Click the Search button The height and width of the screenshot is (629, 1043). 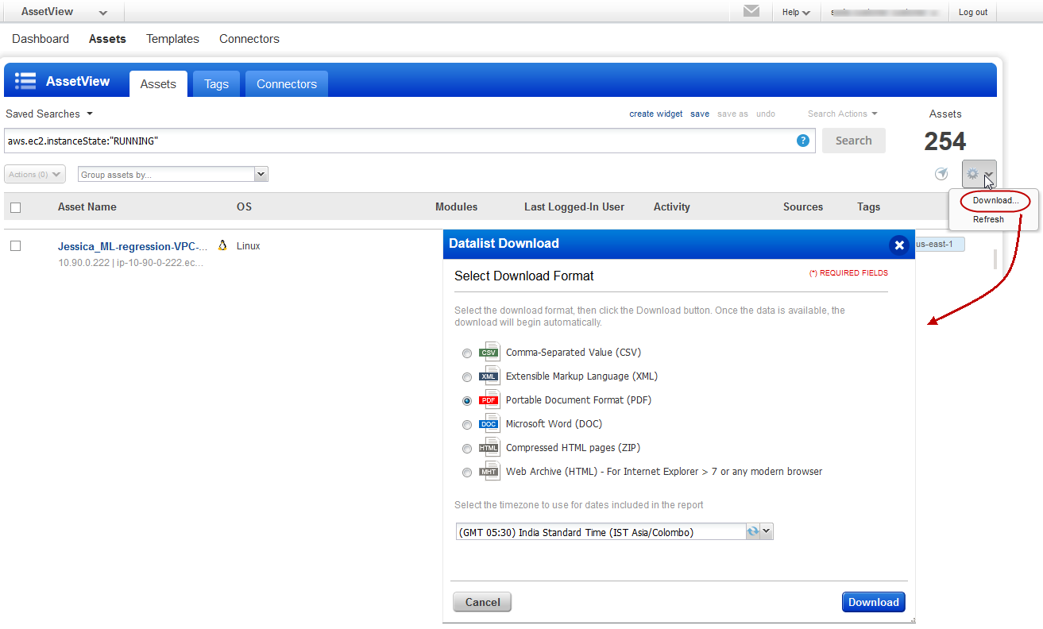pos(854,141)
